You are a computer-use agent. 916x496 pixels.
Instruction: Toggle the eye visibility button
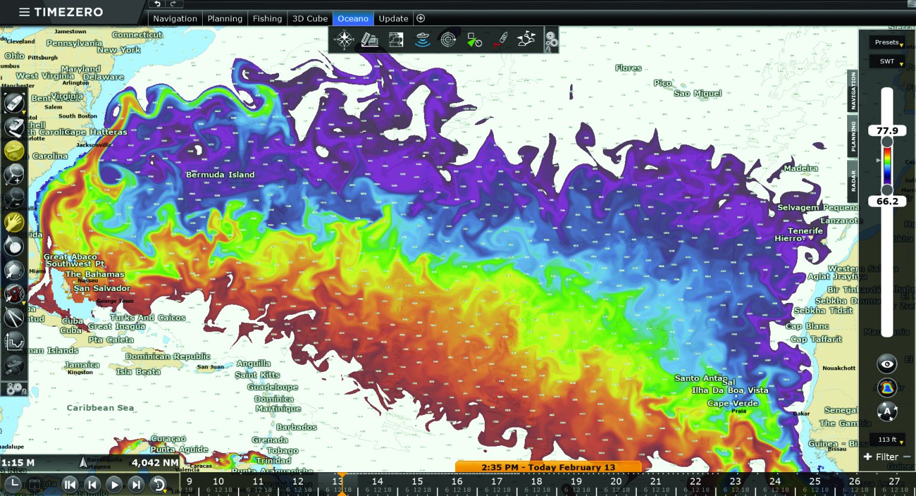coord(887,364)
